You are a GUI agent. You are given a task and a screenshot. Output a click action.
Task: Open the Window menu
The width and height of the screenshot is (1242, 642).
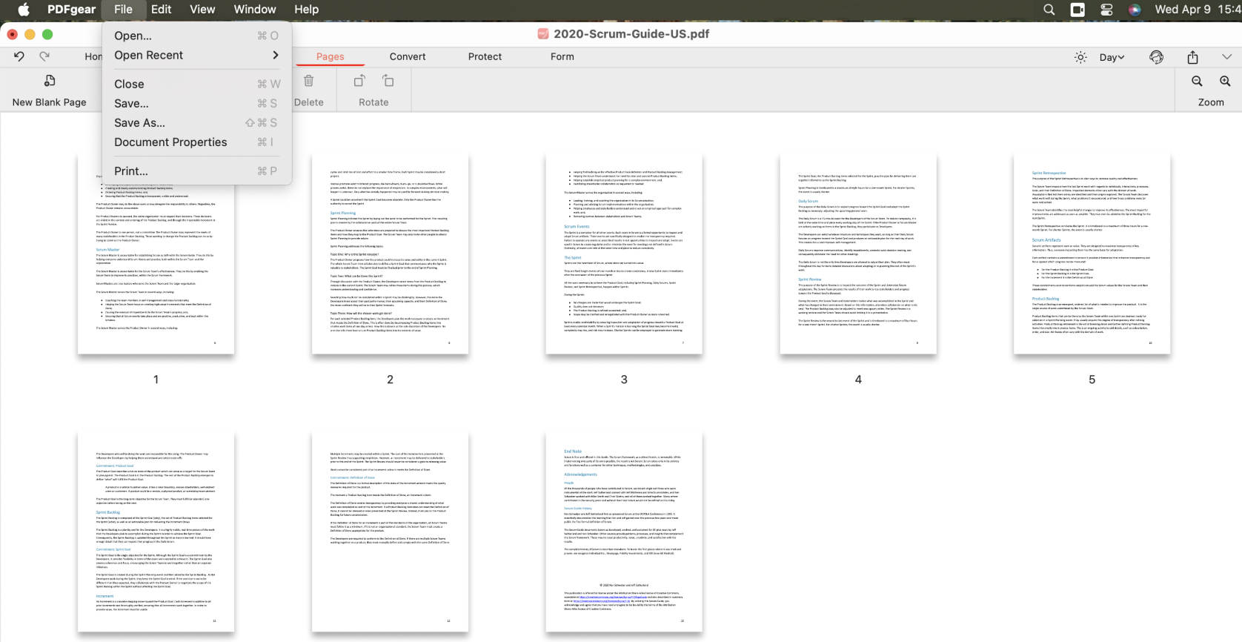pos(255,10)
